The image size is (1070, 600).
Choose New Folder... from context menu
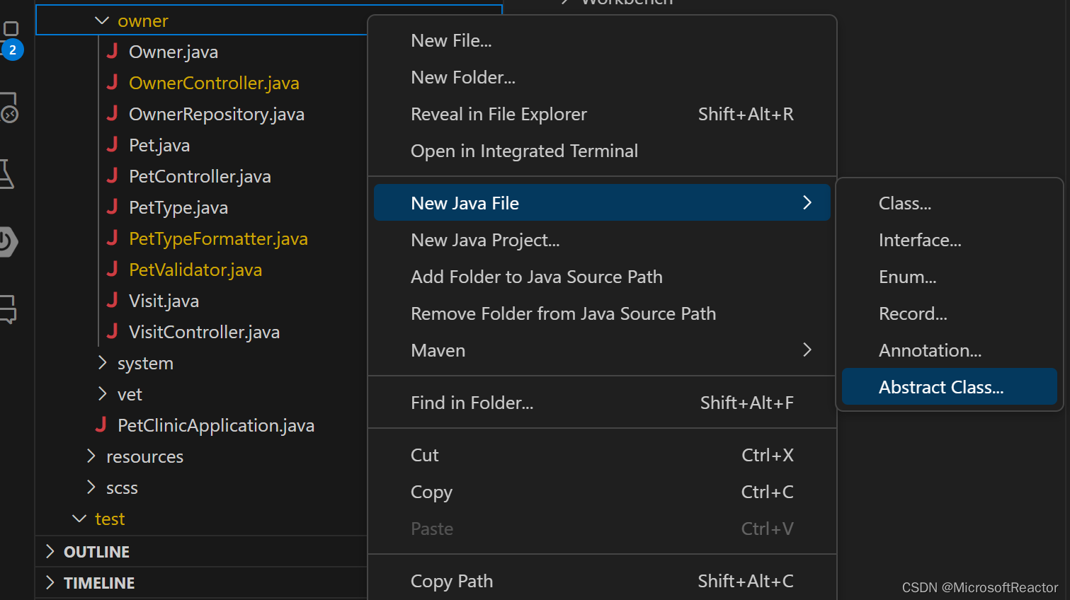click(602, 77)
